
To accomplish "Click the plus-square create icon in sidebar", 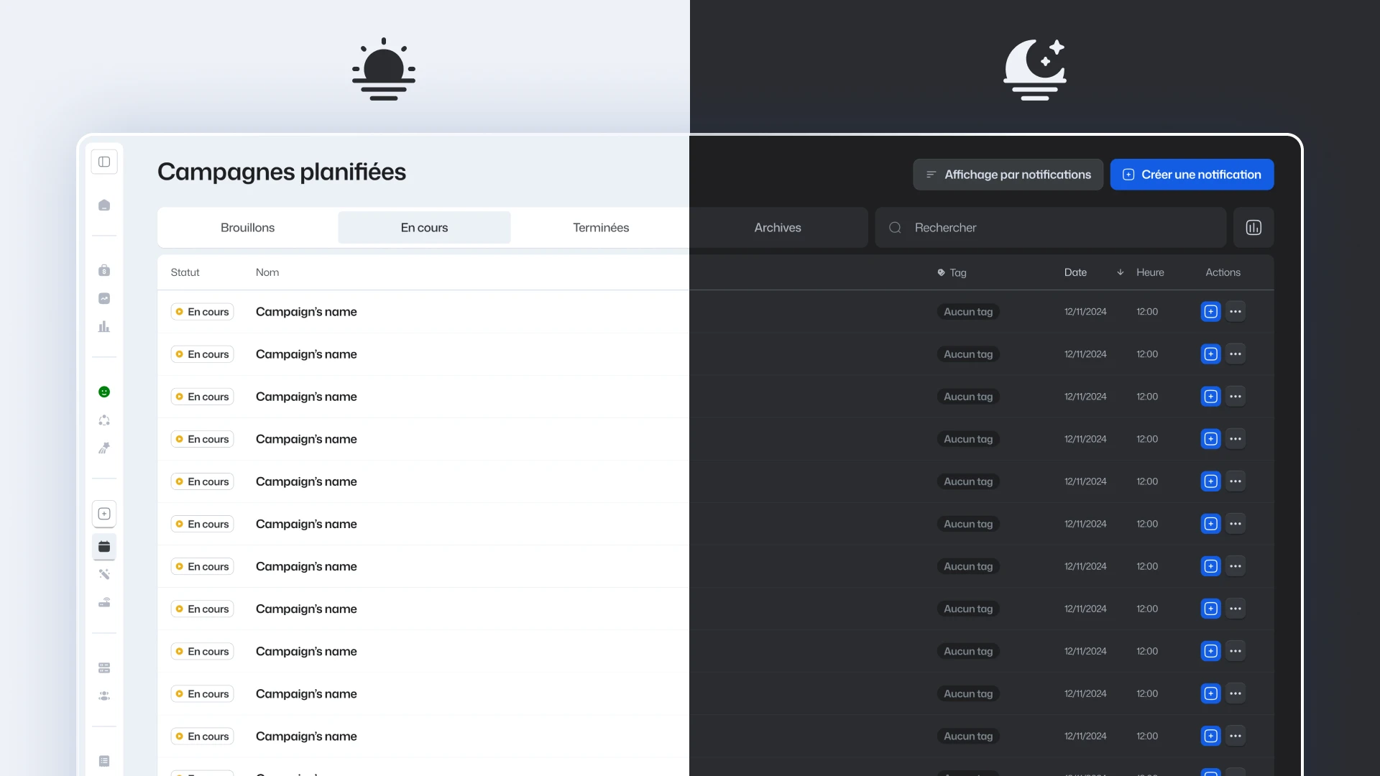I will (104, 514).
